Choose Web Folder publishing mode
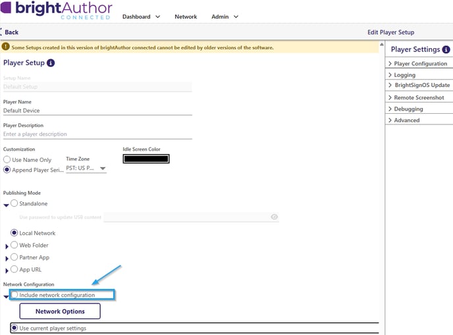This screenshot has width=453, height=335. pyautogui.click(x=14, y=245)
